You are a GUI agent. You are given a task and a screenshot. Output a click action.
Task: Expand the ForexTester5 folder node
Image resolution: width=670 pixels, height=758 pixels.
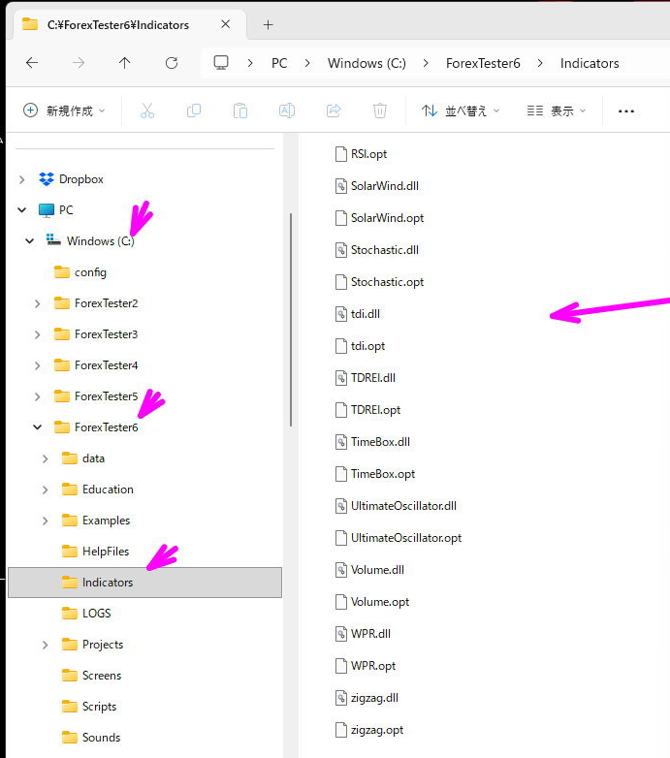37,396
